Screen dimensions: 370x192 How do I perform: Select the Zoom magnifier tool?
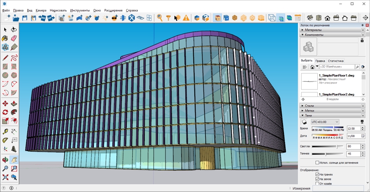tap(5, 168)
